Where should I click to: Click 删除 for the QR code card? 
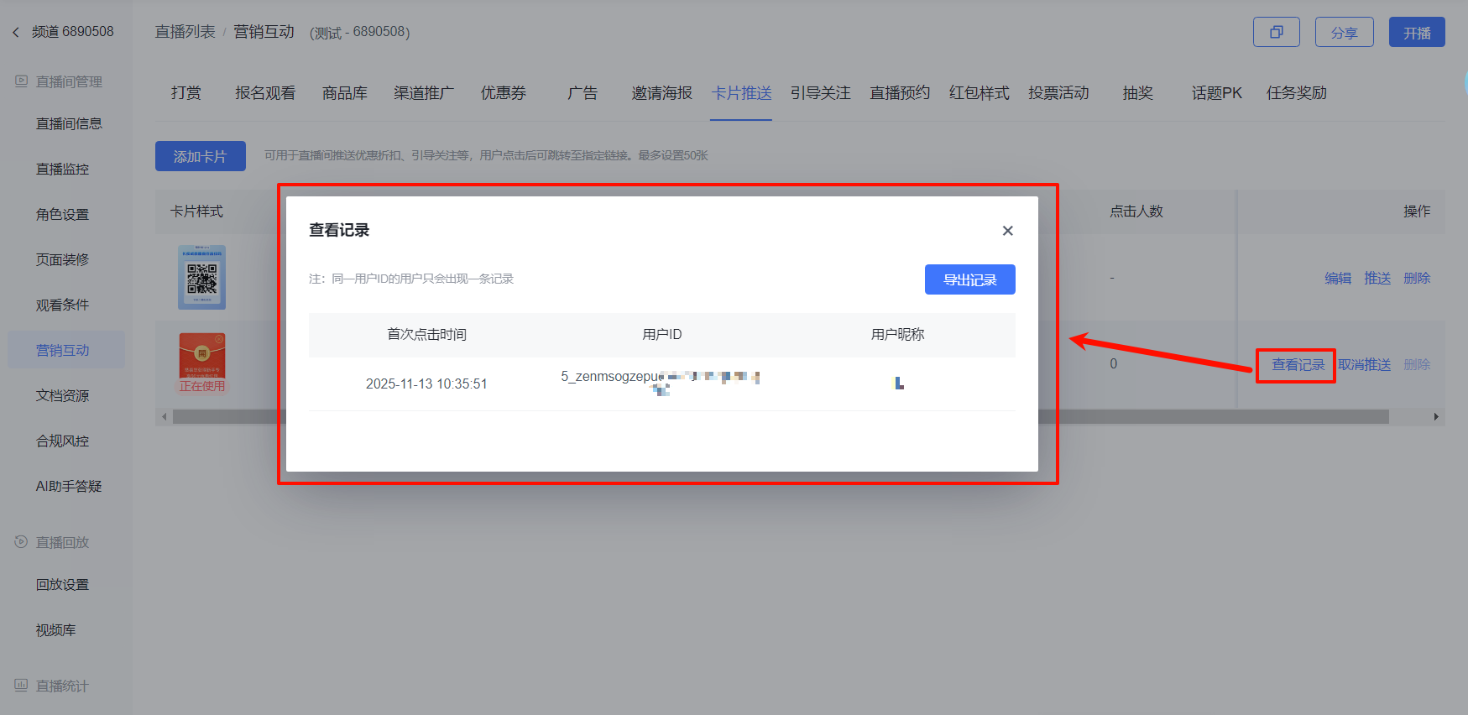click(1417, 278)
